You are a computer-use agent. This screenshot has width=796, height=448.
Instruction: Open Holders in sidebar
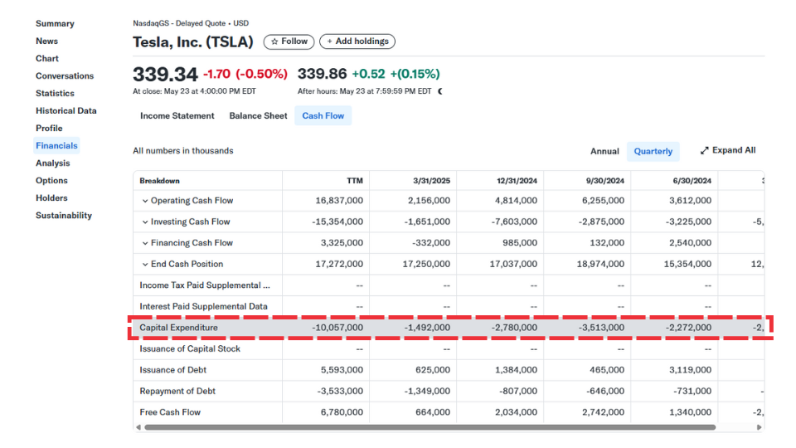point(51,198)
